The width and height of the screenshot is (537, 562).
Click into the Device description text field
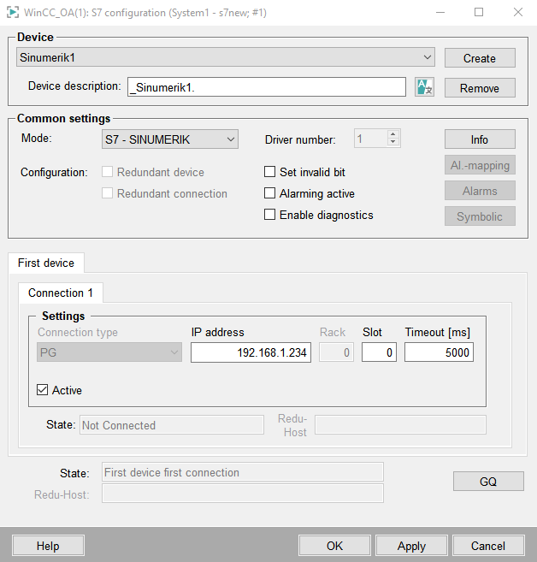click(266, 87)
